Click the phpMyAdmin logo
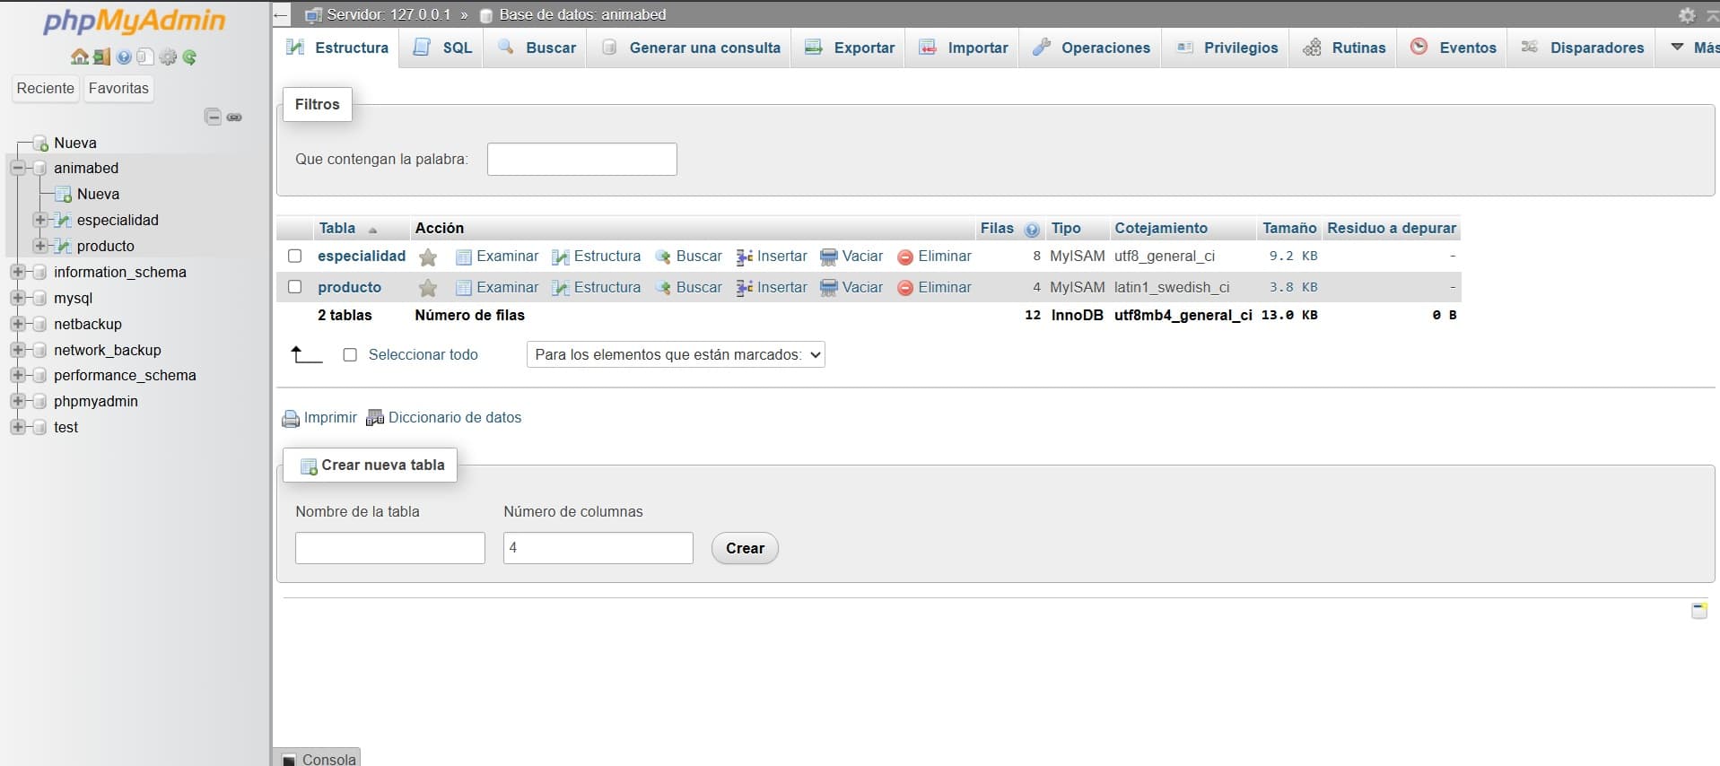This screenshot has width=1720, height=766. pyautogui.click(x=134, y=22)
